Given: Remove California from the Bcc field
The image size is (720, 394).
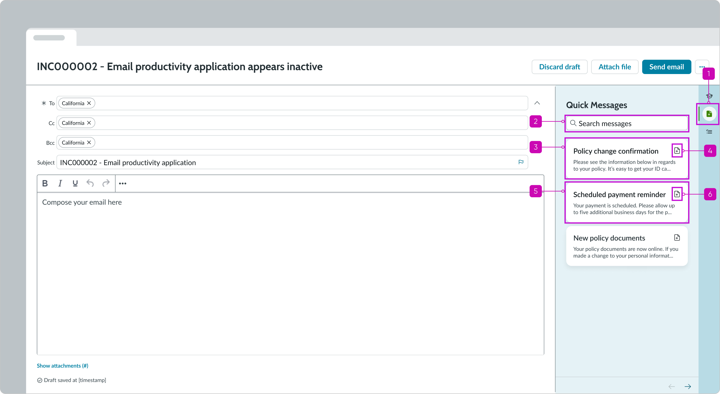Looking at the screenshot, I should point(89,142).
